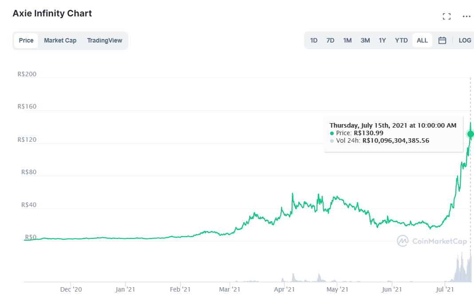Choose the YTD time range

(x=401, y=40)
